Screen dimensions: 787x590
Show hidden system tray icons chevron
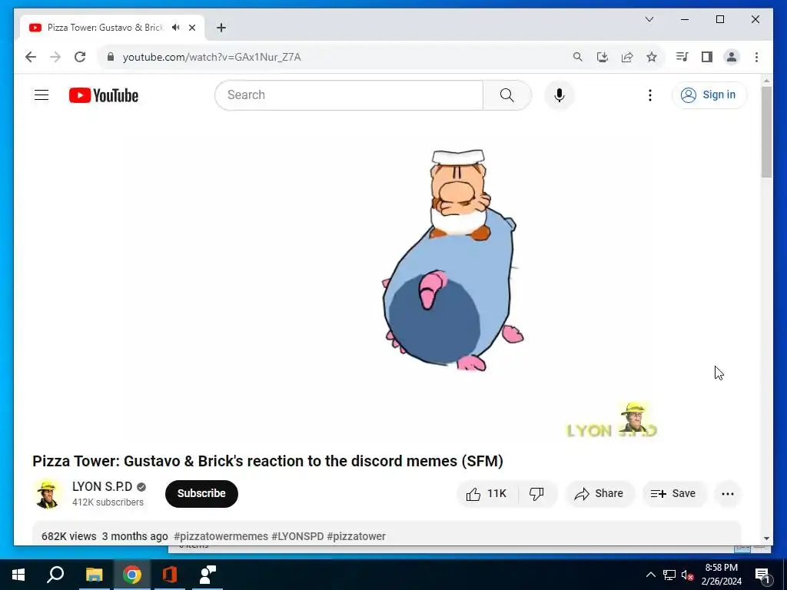click(650, 575)
